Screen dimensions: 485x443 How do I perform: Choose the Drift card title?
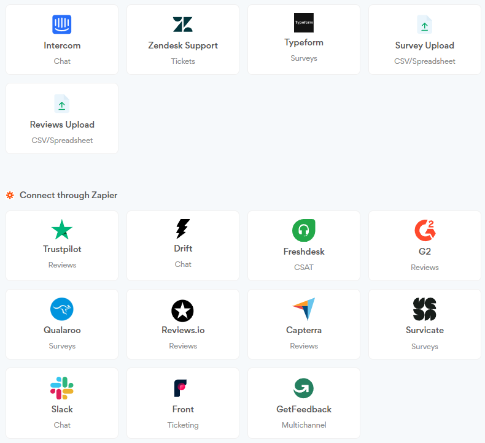click(183, 248)
